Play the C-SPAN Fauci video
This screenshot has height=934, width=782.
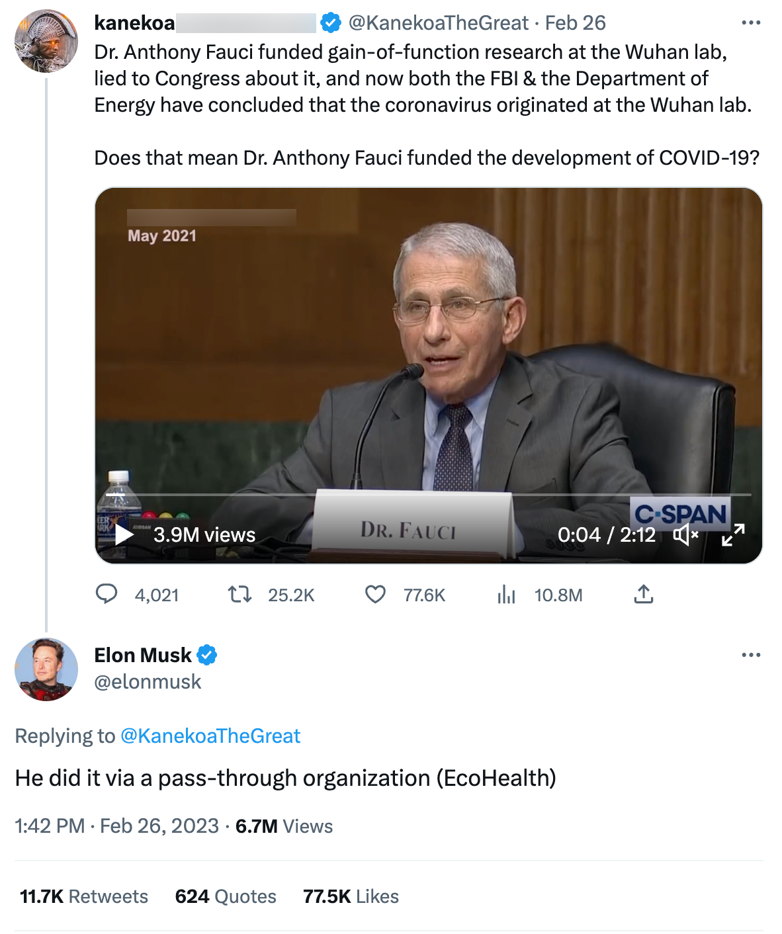point(122,534)
